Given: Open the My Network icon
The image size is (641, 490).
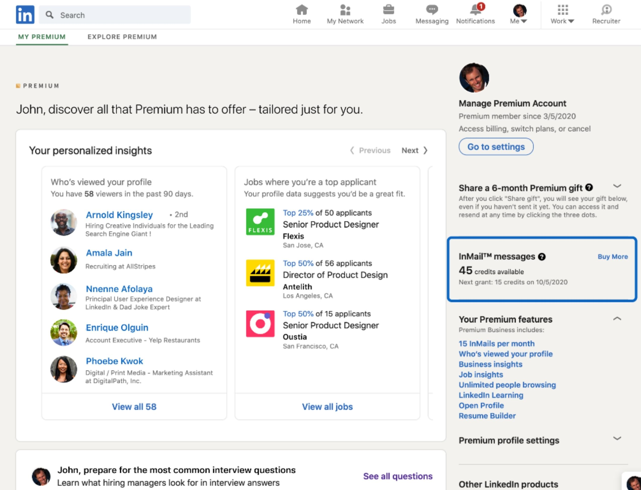Looking at the screenshot, I should click(x=345, y=10).
